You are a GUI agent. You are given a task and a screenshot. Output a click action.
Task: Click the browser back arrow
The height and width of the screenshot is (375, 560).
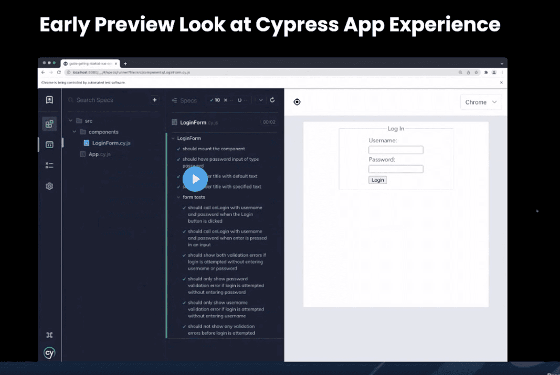(x=43, y=72)
